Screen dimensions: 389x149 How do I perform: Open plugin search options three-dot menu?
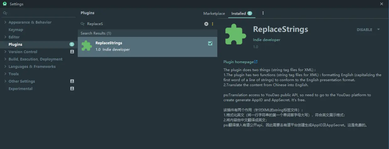212,24
